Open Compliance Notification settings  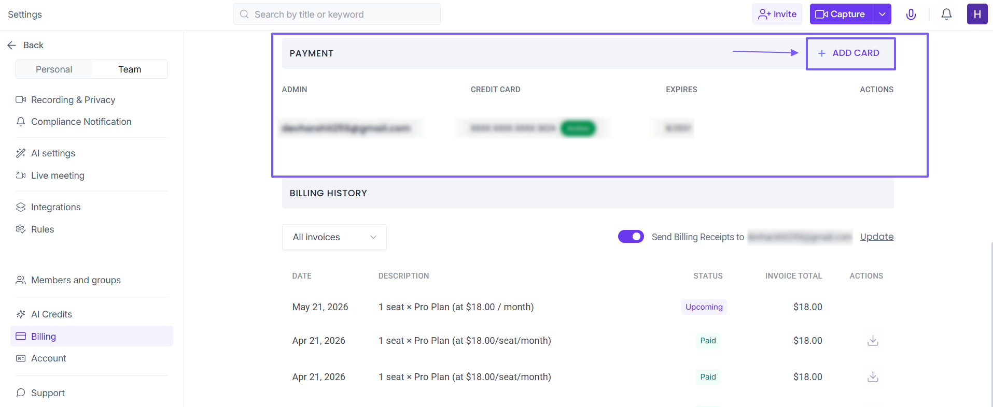tap(74, 122)
